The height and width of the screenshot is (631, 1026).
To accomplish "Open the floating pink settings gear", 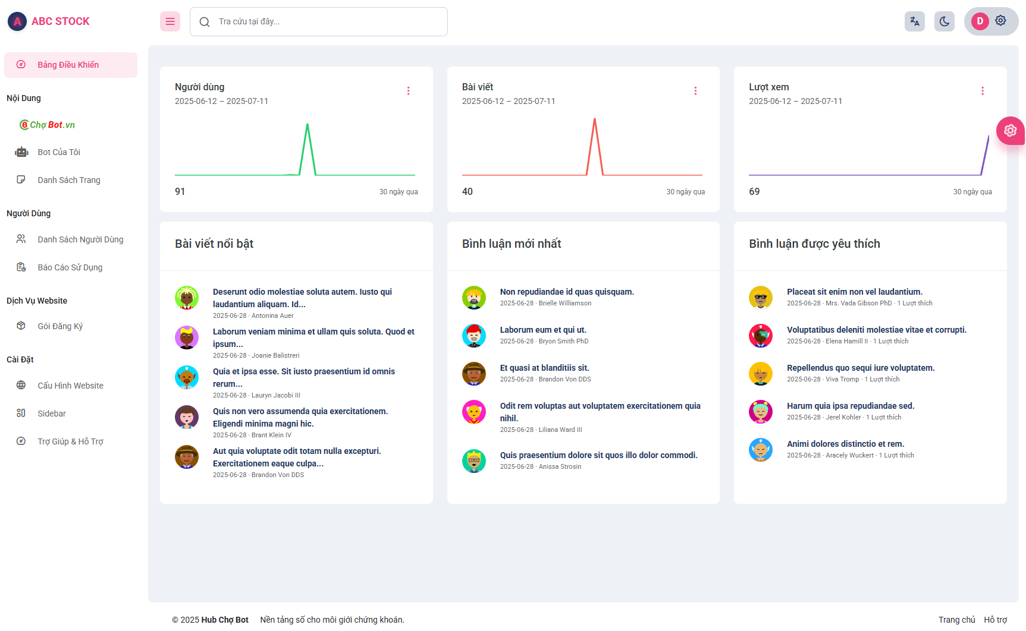I will pos(1010,131).
